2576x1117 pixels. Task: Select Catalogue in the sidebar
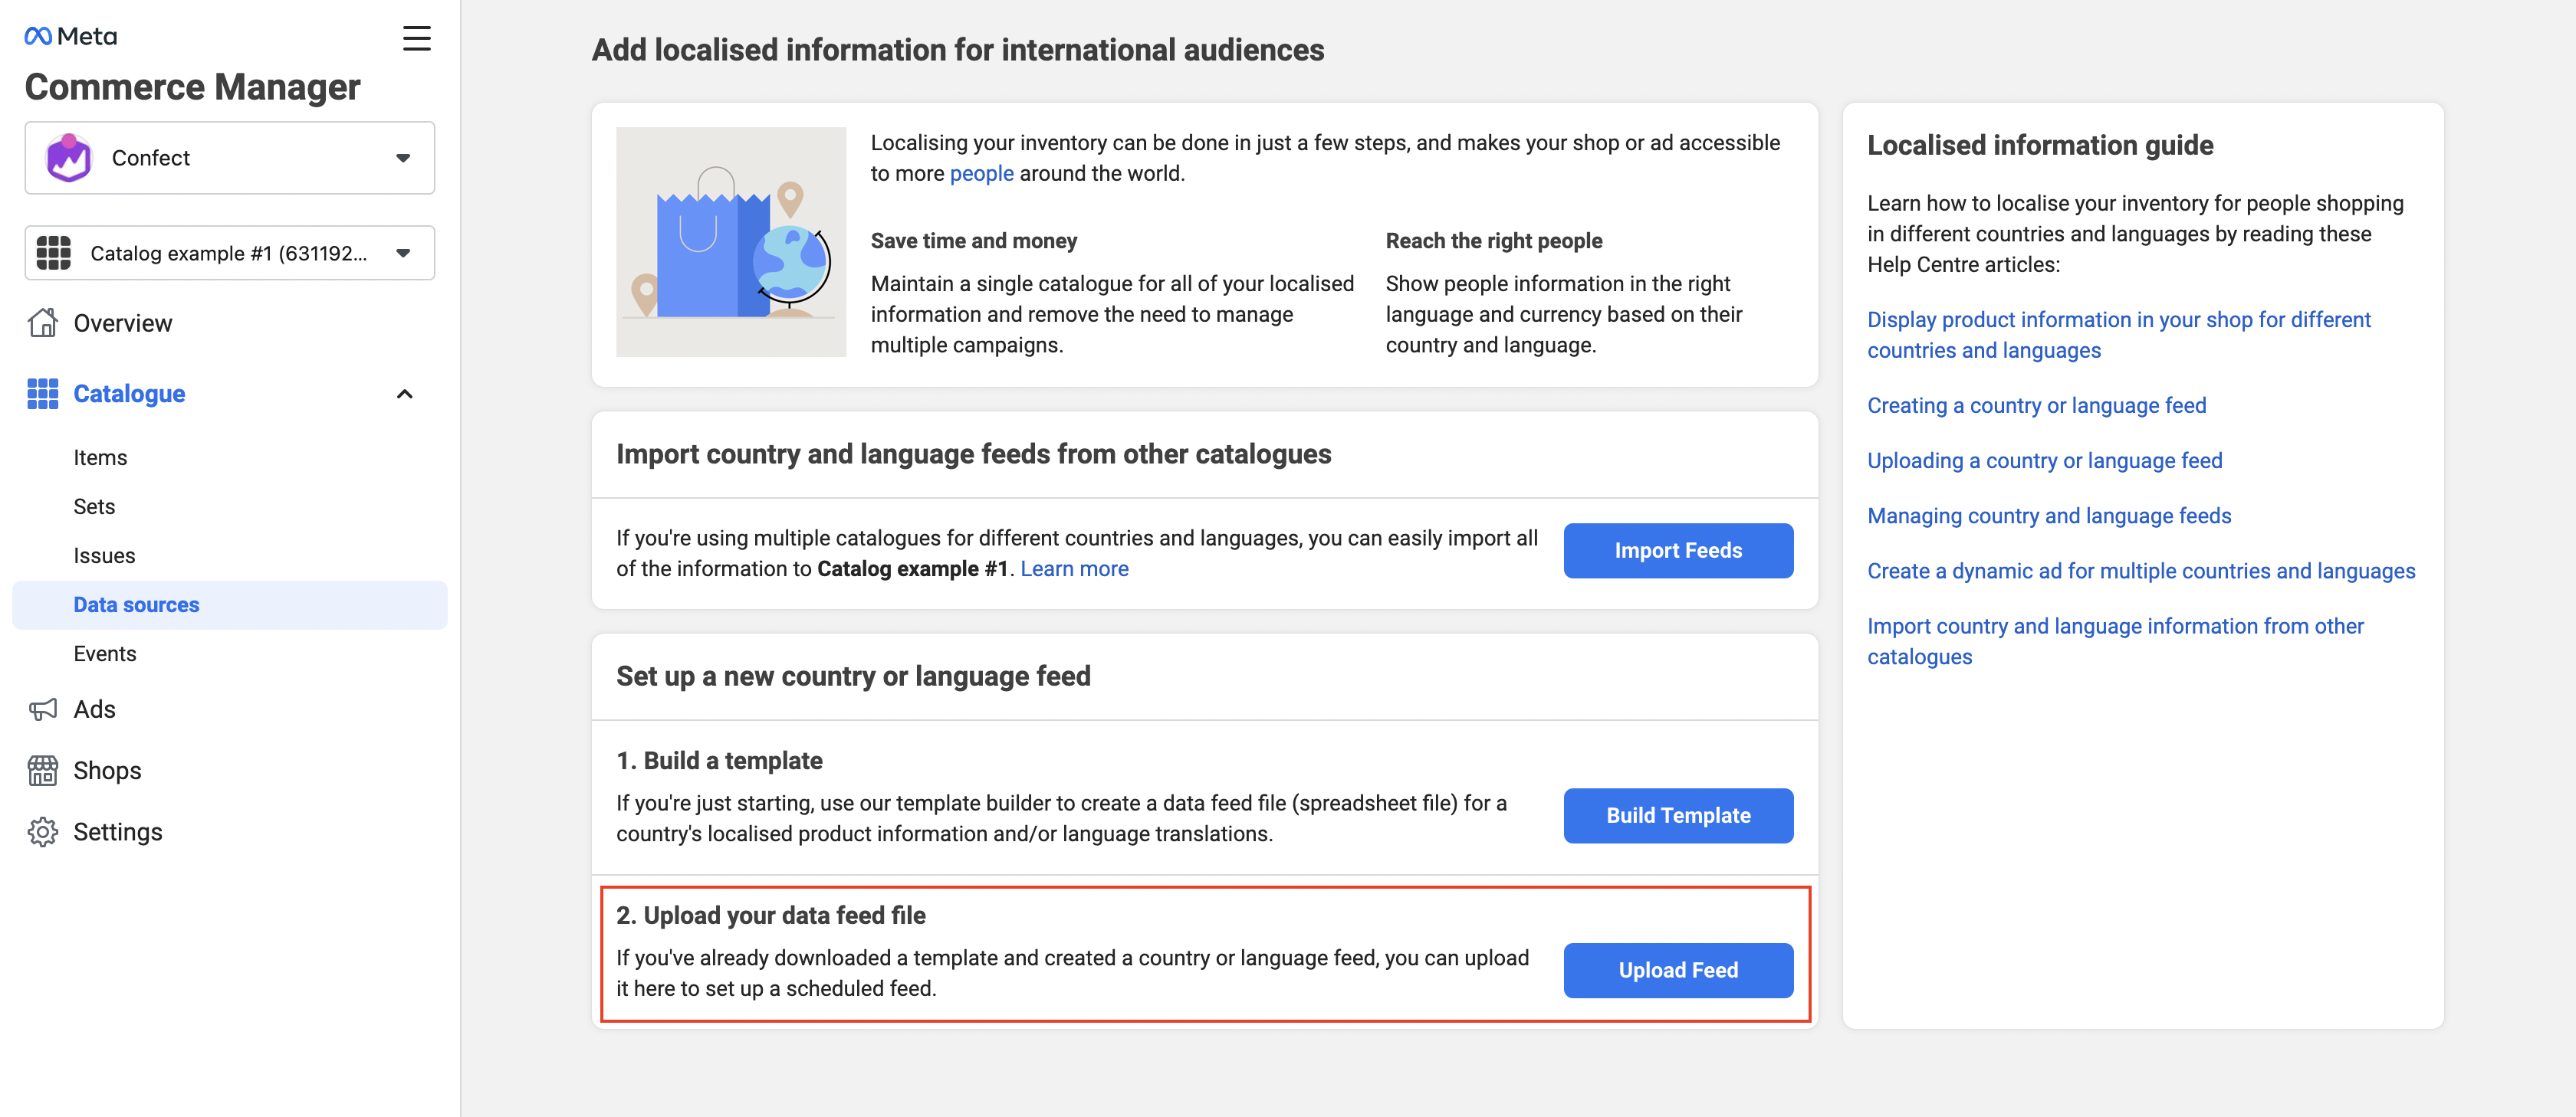[129, 394]
